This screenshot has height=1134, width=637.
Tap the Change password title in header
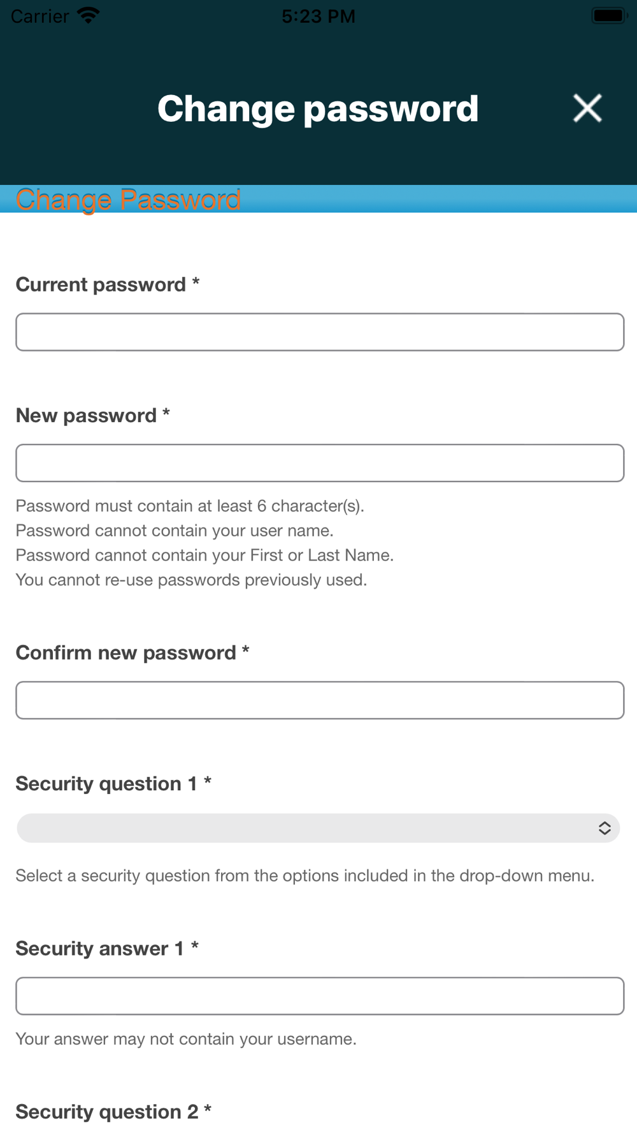[318, 108]
